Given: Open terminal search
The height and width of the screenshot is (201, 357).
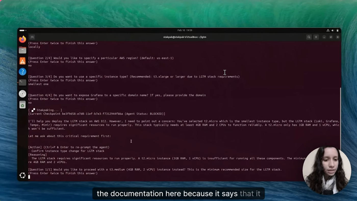Looking at the screenshot, I should (x=309, y=37).
